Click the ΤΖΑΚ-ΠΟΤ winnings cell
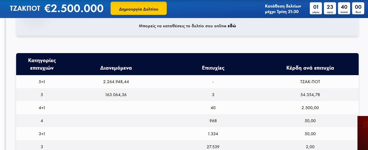 point(310,82)
